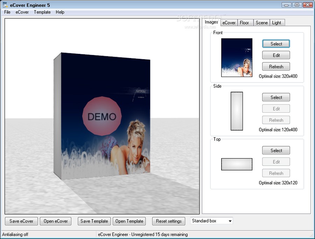Viewport: 315px width, 239px height.
Task: Open the Help menu
Action: (x=60, y=12)
